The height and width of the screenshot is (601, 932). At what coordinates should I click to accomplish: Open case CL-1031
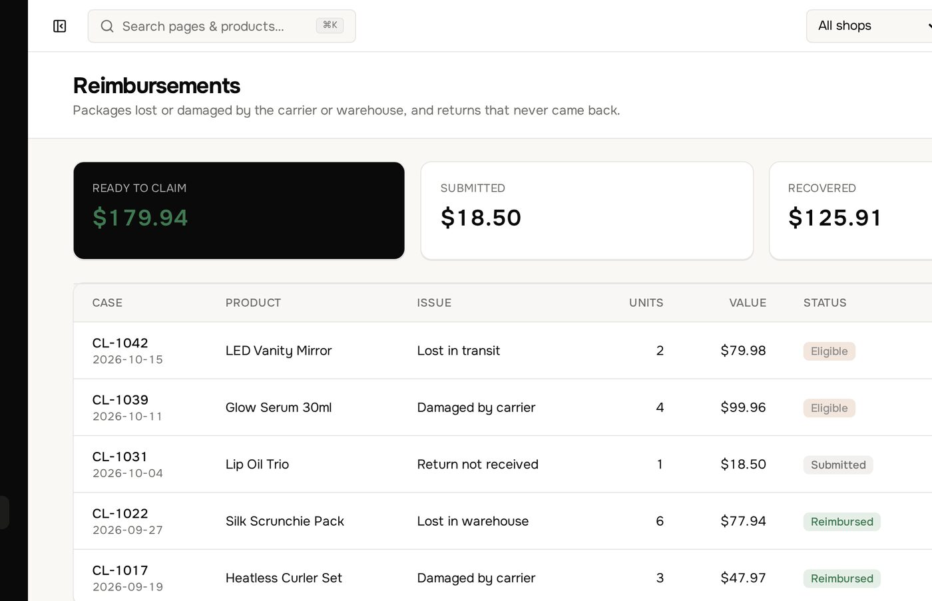(x=120, y=457)
